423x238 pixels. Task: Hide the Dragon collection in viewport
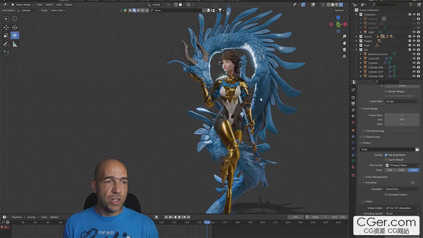click(414, 41)
